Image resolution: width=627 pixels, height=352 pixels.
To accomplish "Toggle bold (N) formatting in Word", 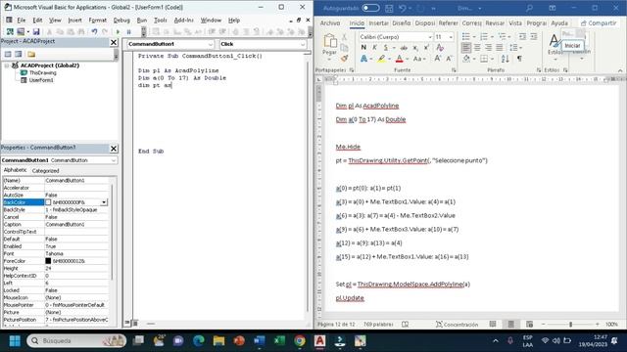I will tap(363, 48).
